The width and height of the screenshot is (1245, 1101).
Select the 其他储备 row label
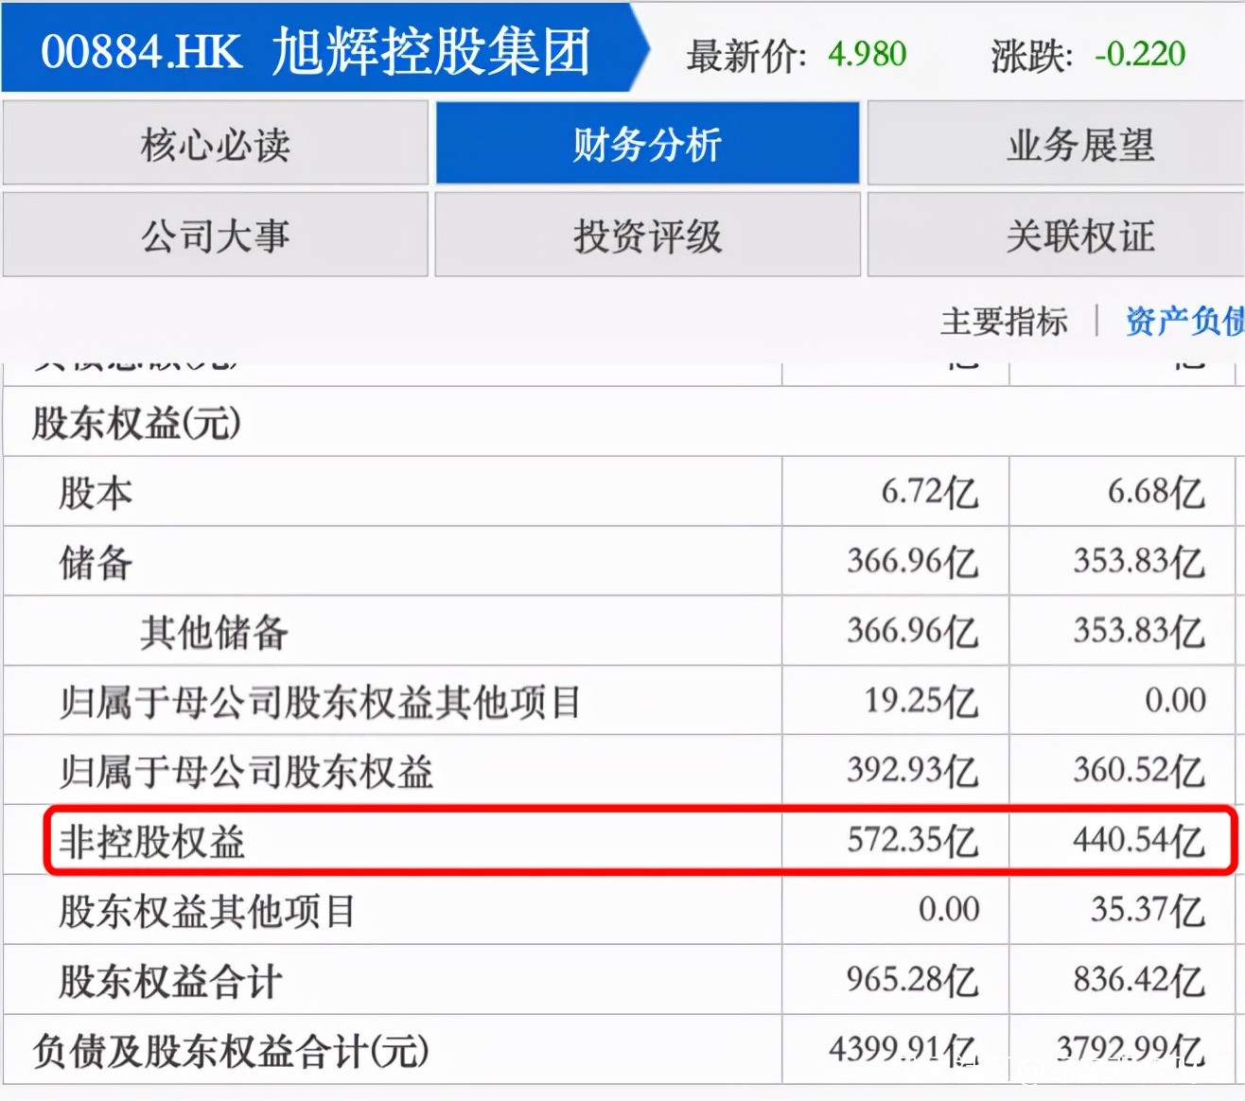tap(214, 632)
